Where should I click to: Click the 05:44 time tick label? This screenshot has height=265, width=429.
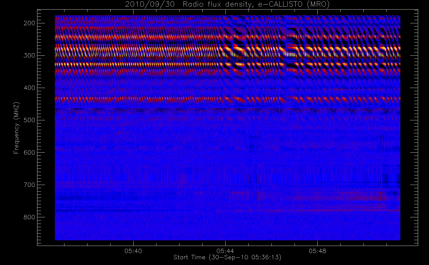225,251
